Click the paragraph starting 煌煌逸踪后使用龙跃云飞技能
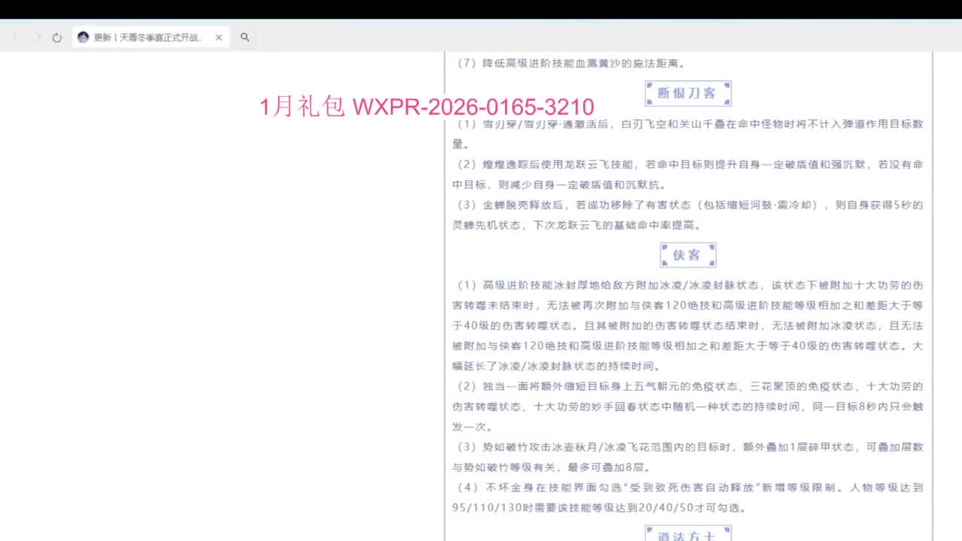 (x=688, y=174)
